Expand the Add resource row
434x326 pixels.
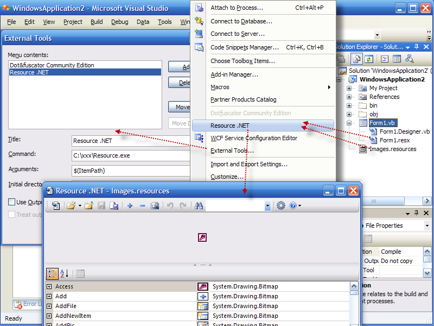(x=49, y=296)
